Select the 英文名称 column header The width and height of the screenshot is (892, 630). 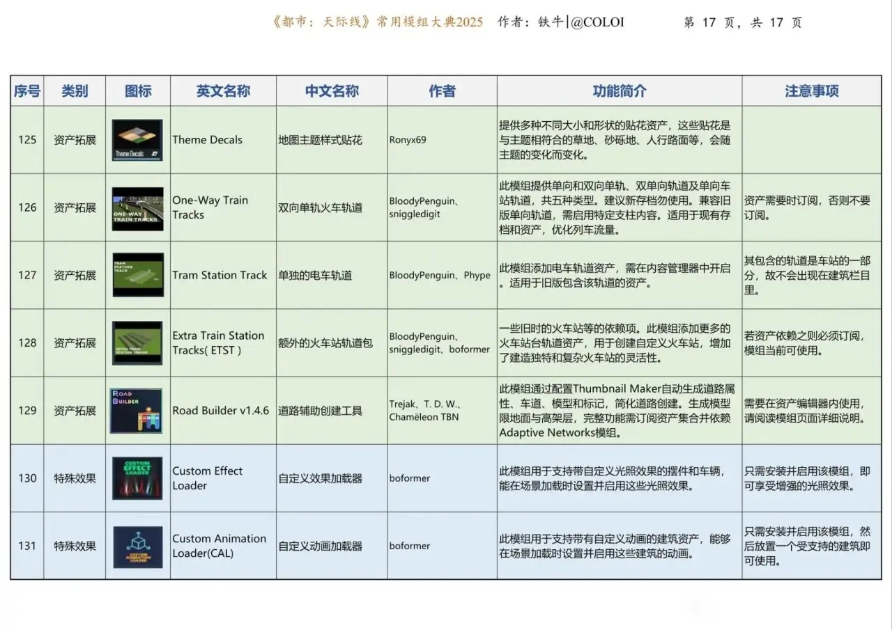point(223,91)
